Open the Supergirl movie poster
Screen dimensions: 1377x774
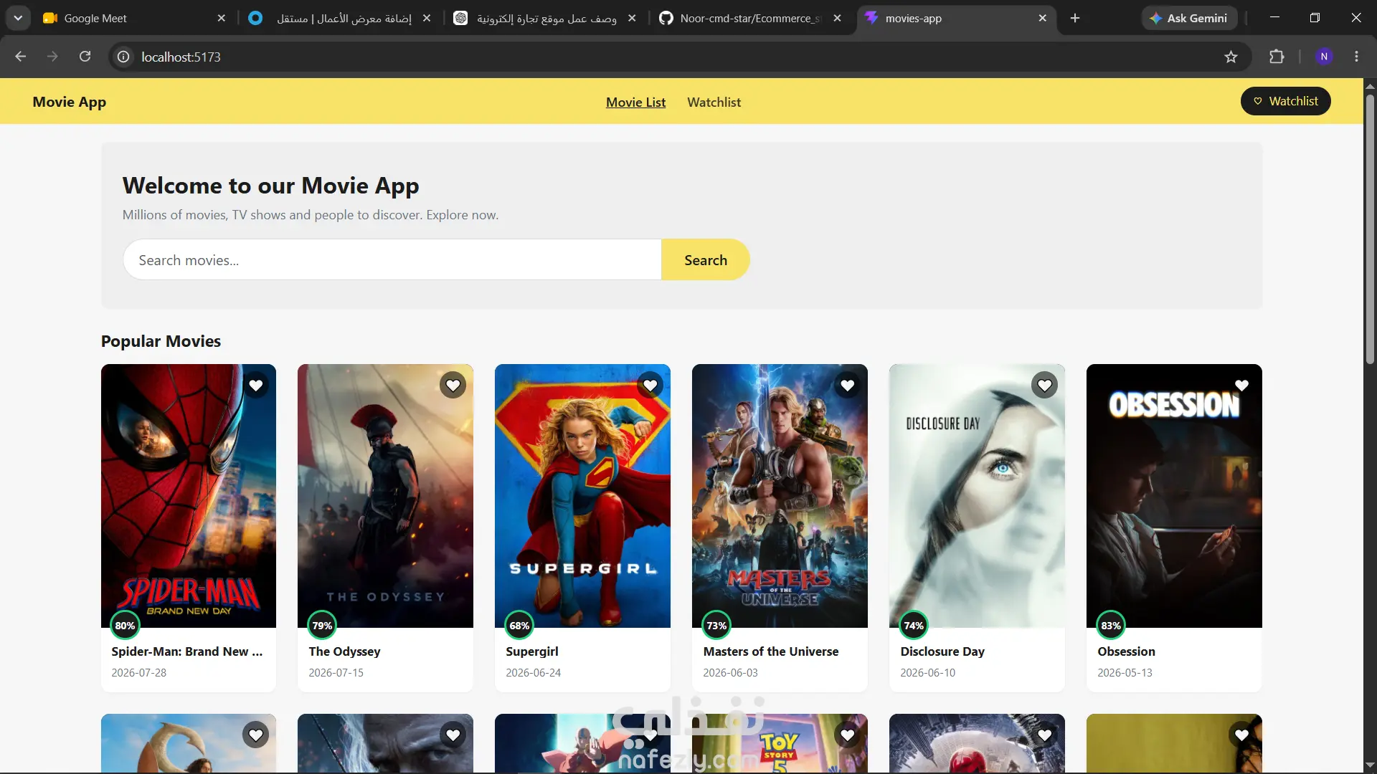click(583, 496)
